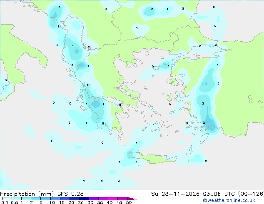Click the '(00+126)' forecast offset text
This screenshot has width=264, height=204.
[251, 194]
